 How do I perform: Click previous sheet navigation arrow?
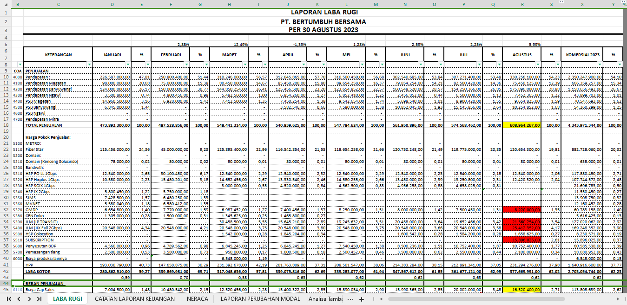click(x=19, y=299)
